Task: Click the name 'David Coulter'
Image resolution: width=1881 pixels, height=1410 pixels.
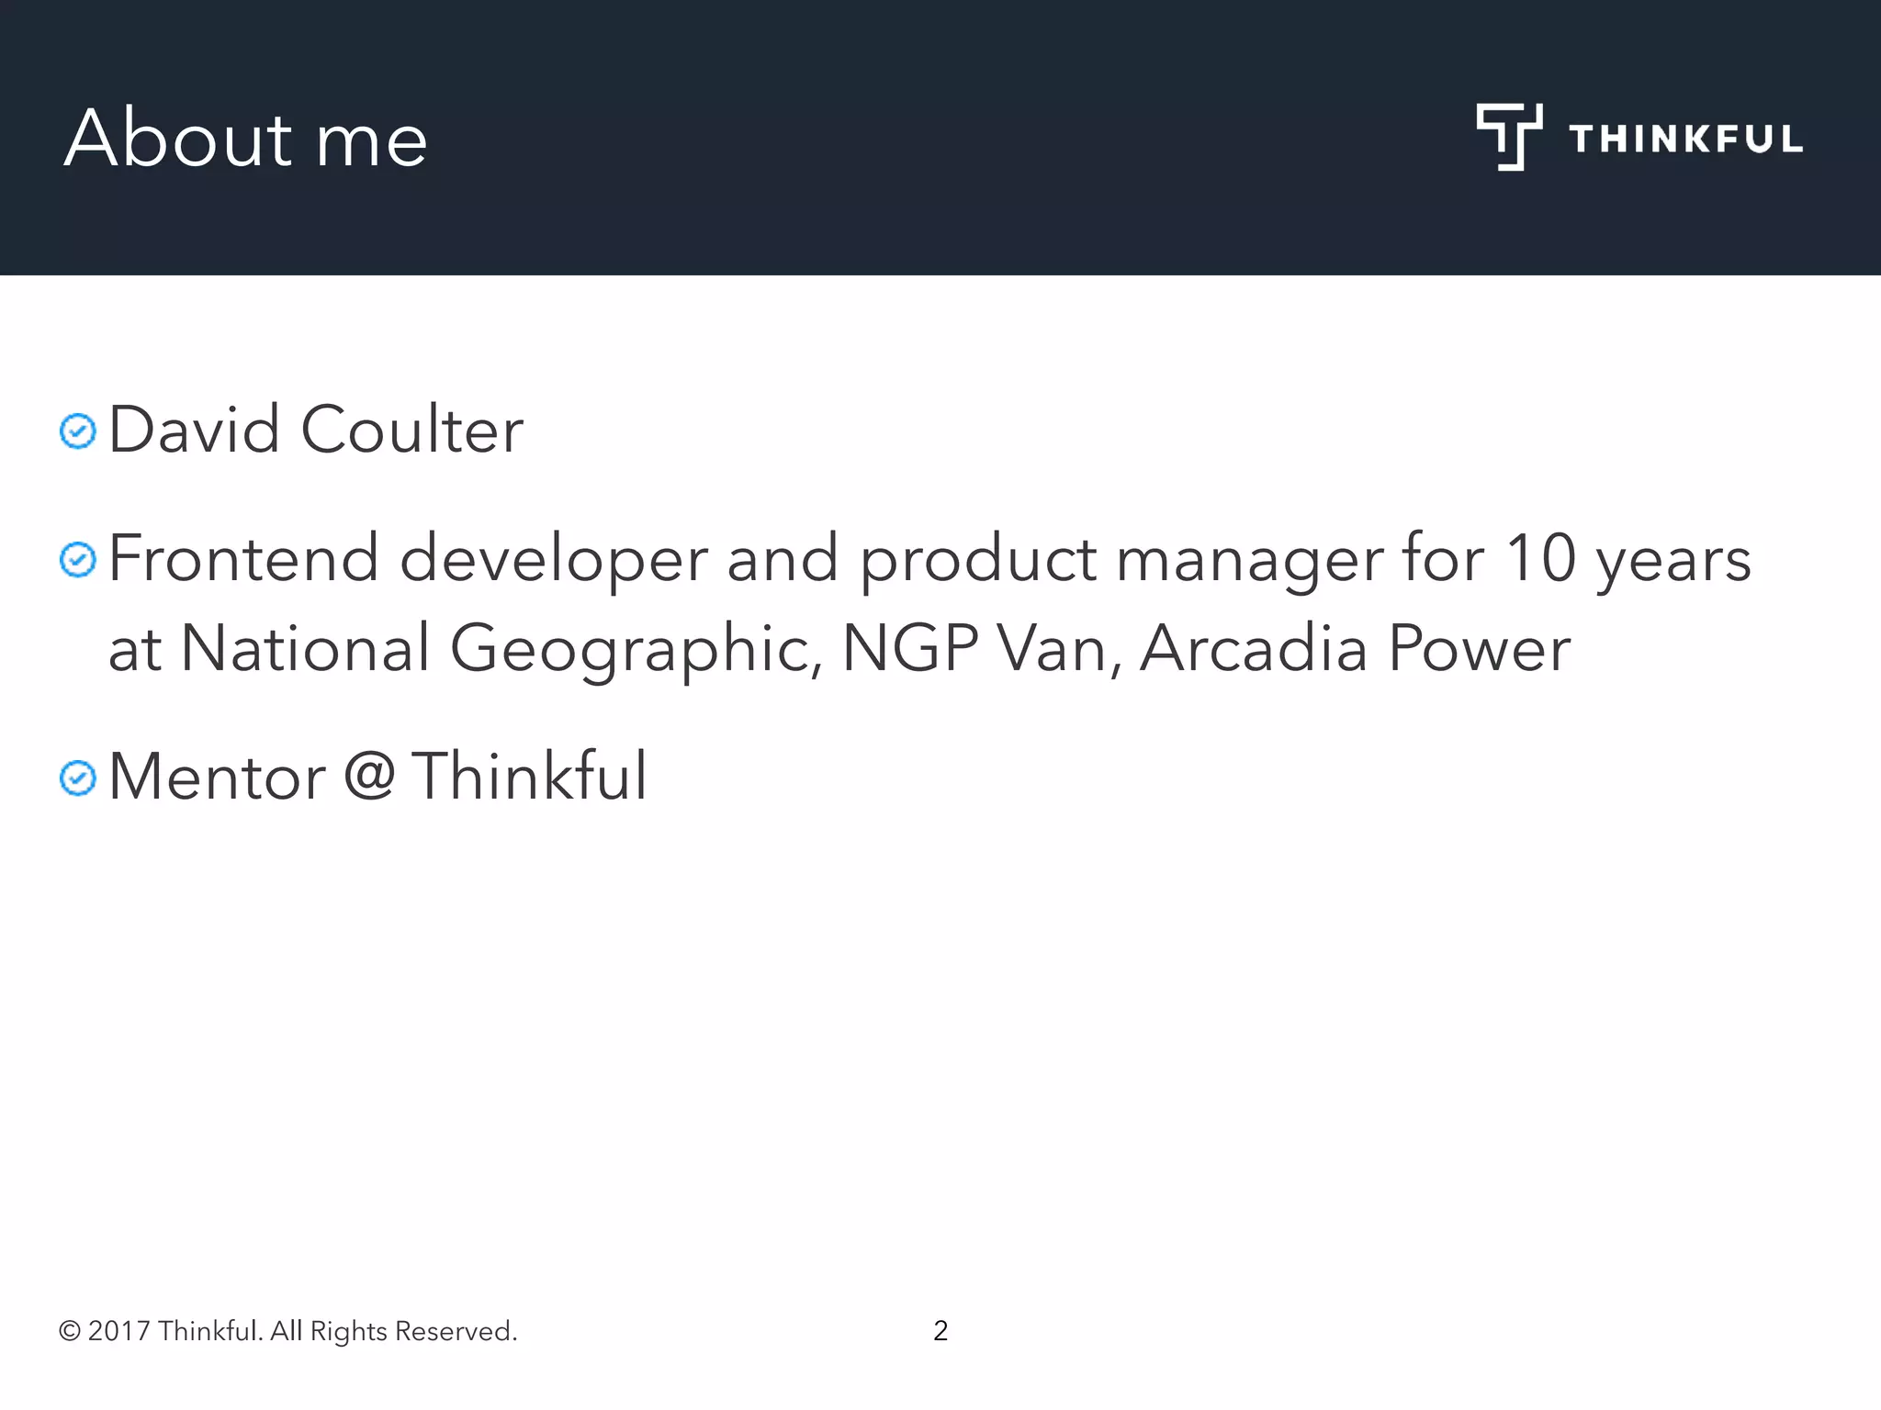Action: tap(315, 430)
